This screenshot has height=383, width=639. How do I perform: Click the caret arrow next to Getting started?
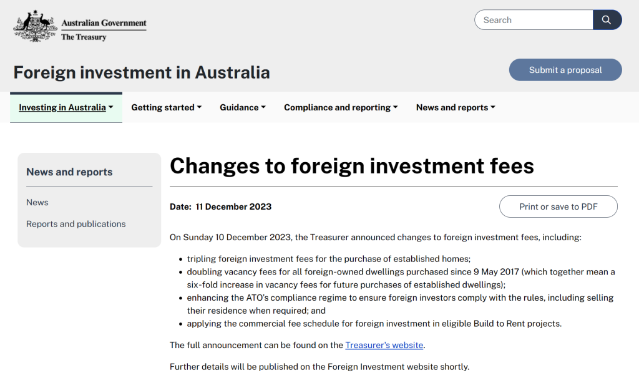pyautogui.click(x=199, y=107)
